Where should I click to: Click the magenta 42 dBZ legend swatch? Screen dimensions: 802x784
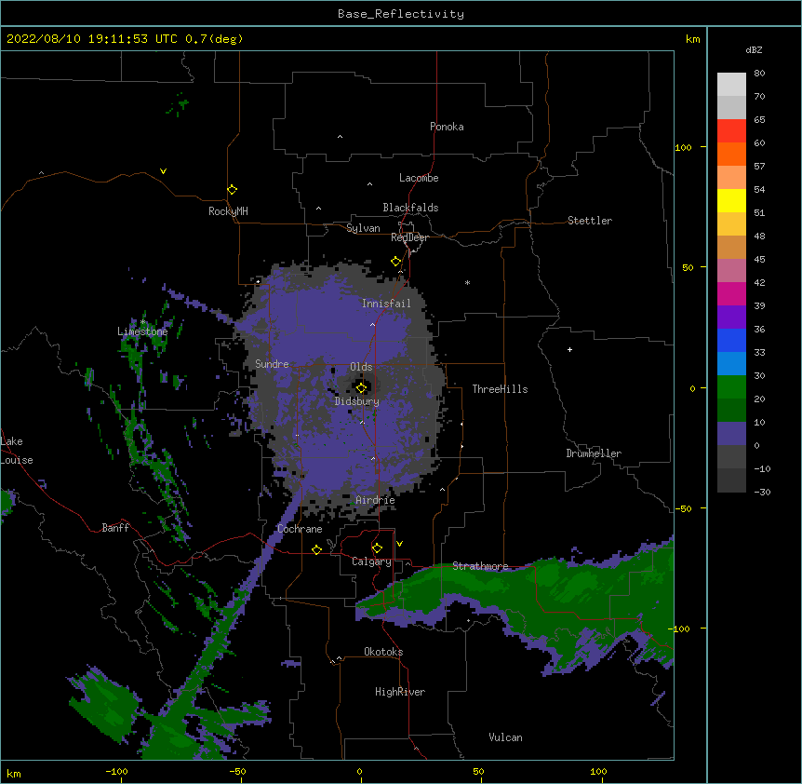731,293
